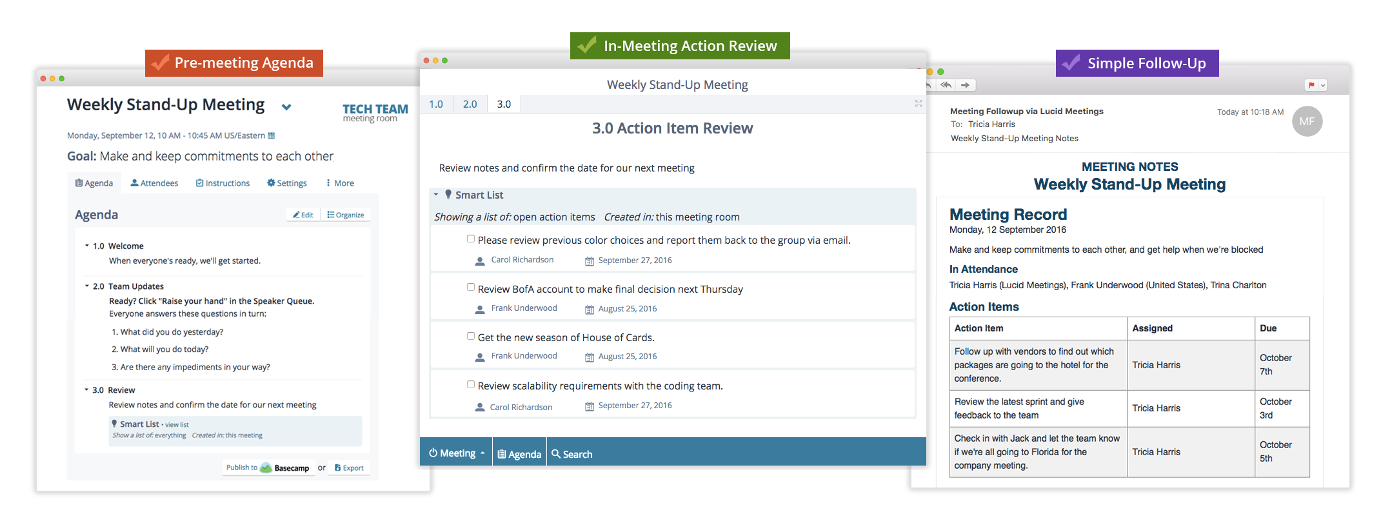This screenshot has width=1381, height=532.
Task: Click the red flag button in mail window
Action: pos(1311,85)
